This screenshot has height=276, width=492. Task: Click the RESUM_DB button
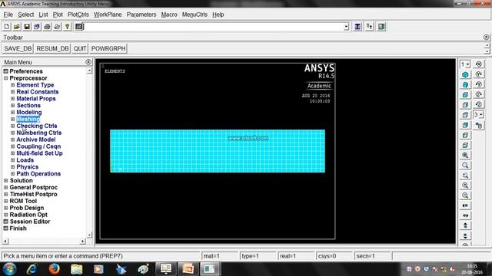52,48
